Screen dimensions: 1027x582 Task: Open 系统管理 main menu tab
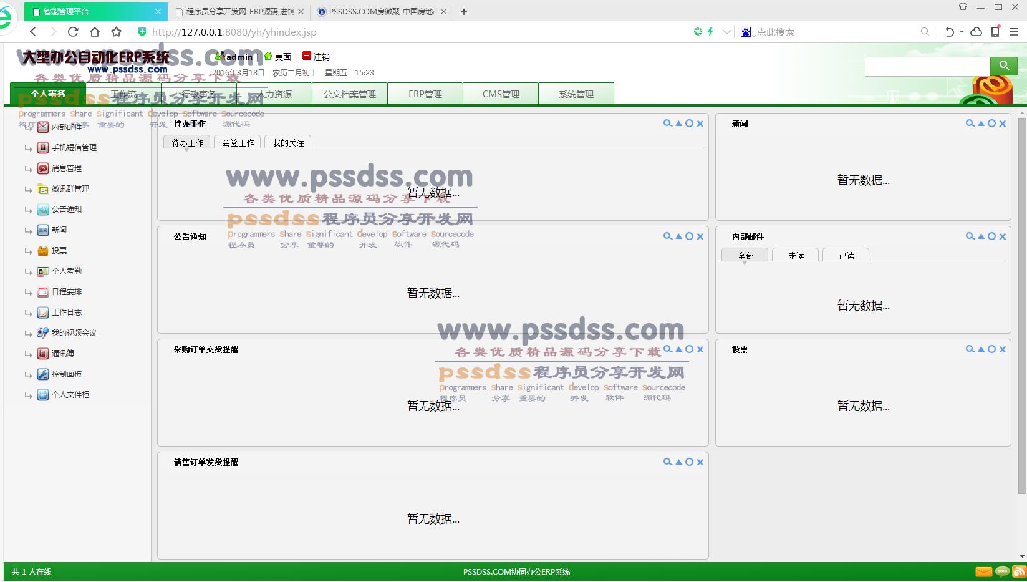point(576,94)
